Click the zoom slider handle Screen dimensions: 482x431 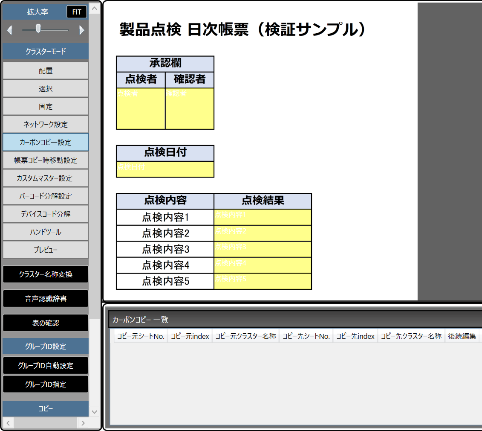click(38, 29)
